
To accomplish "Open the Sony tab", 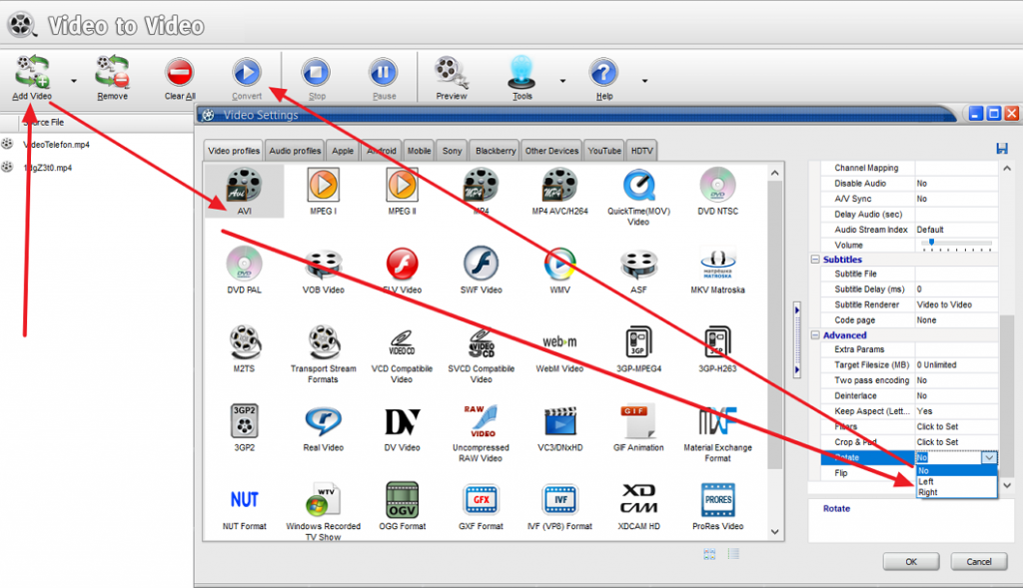I will tap(452, 151).
